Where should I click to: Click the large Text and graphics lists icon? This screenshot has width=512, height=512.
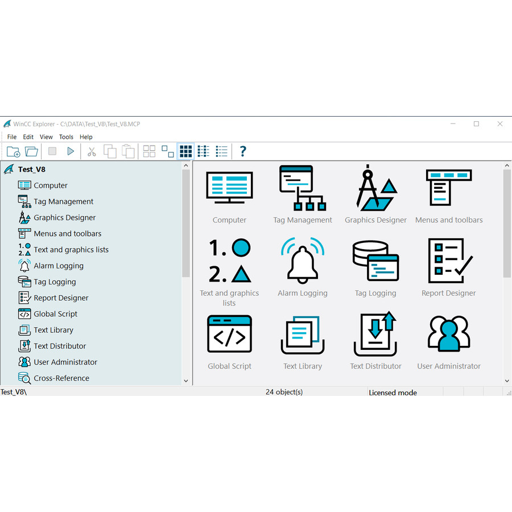pos(230,261)
